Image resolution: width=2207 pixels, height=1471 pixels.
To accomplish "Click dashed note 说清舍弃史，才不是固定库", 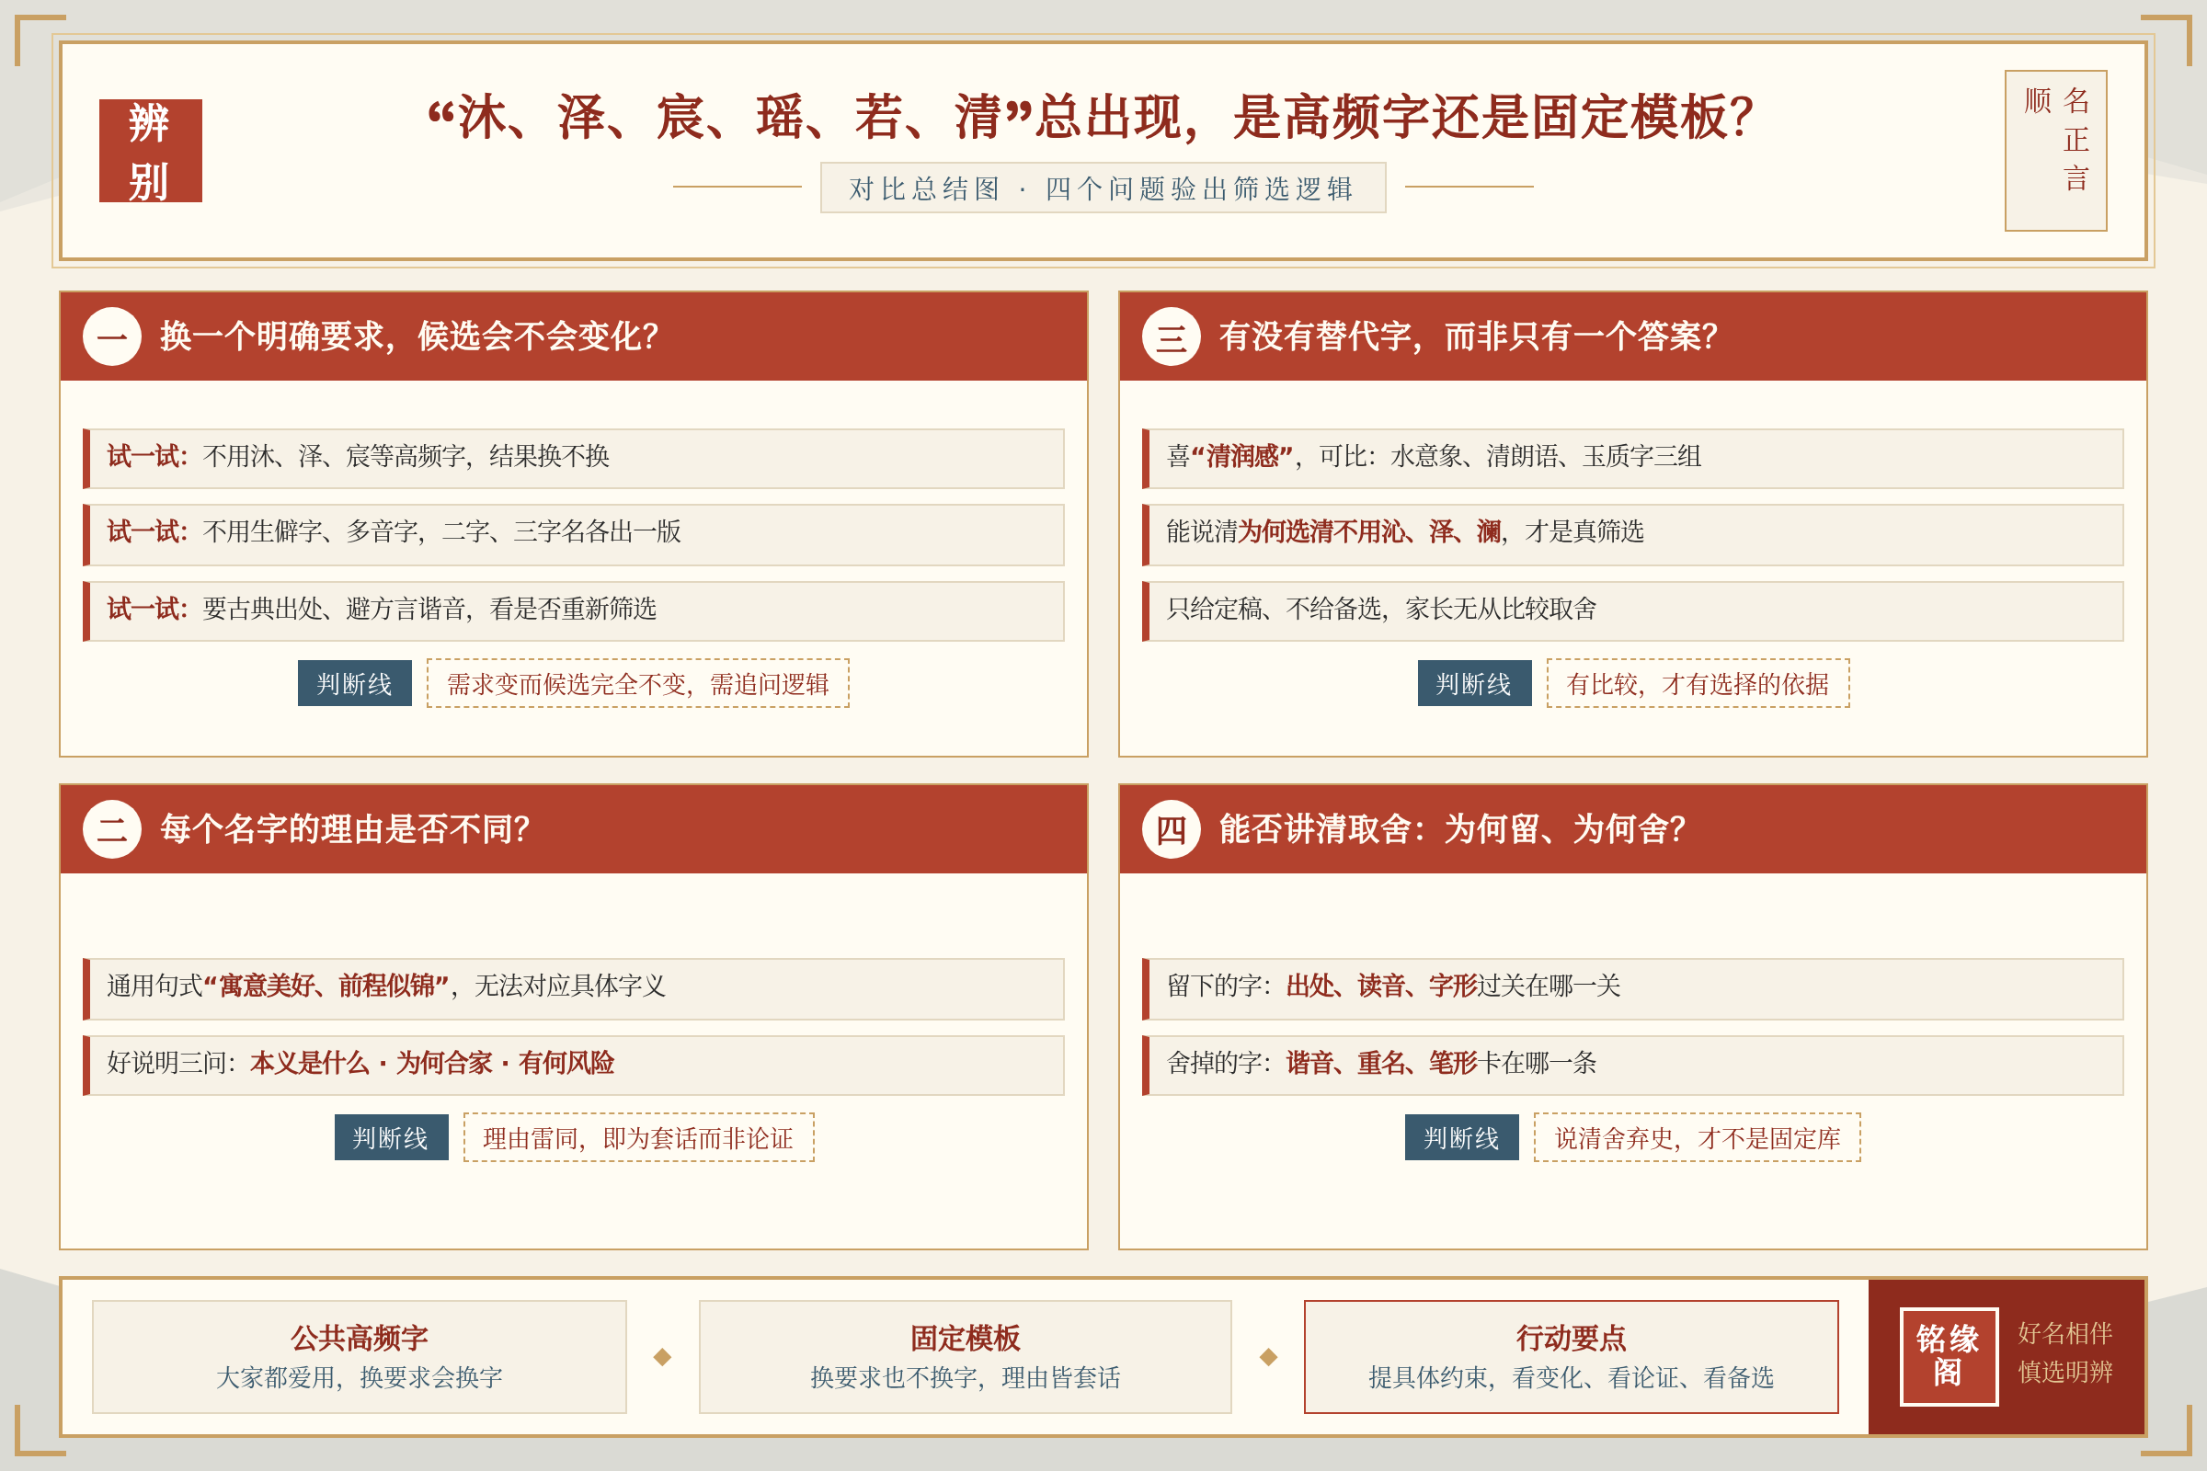I will (x=1698, y=1137).
